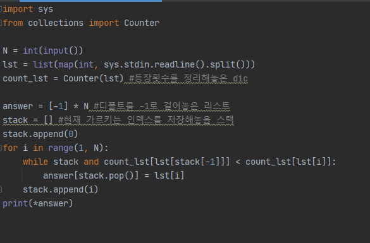Click the imported 'Counter' class name on the import line
Viewport: 370px width, 243px height.
click(142, 23)
